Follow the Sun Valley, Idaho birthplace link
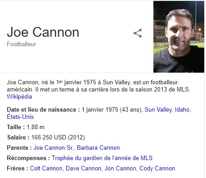 pos(168,110)
